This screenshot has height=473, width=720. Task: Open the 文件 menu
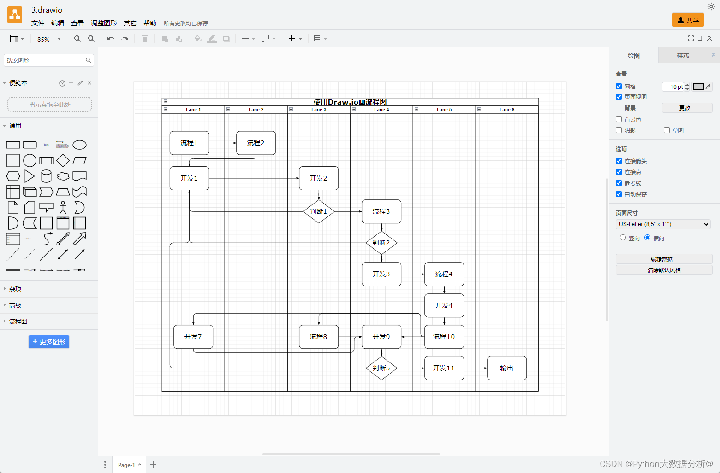(x=38, y=23)
